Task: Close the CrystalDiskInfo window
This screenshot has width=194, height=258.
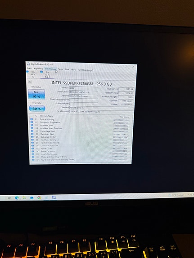Action: (x=133, y=67)
